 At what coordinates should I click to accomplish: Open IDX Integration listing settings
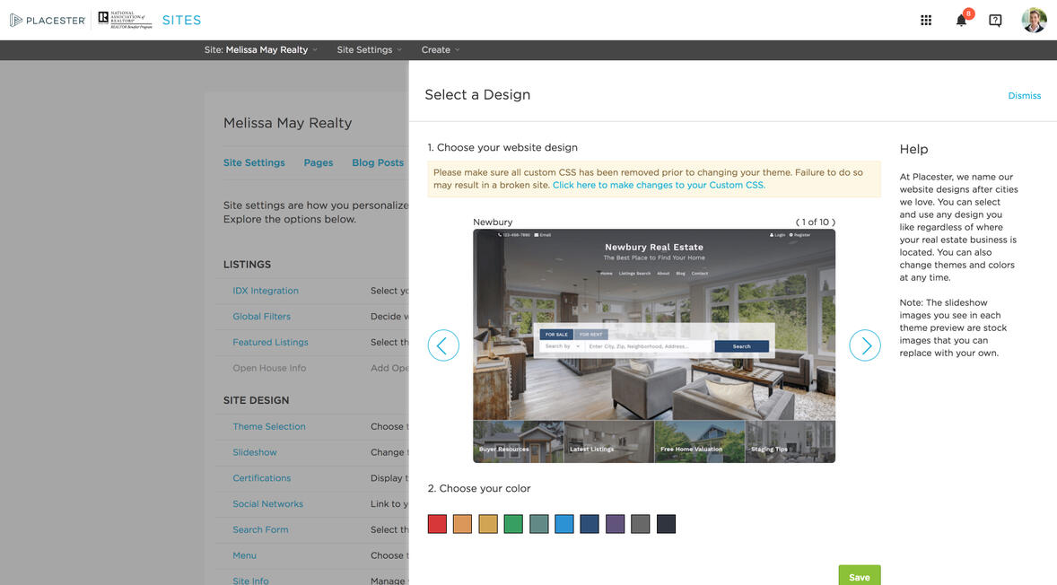(x=266, y=291)
